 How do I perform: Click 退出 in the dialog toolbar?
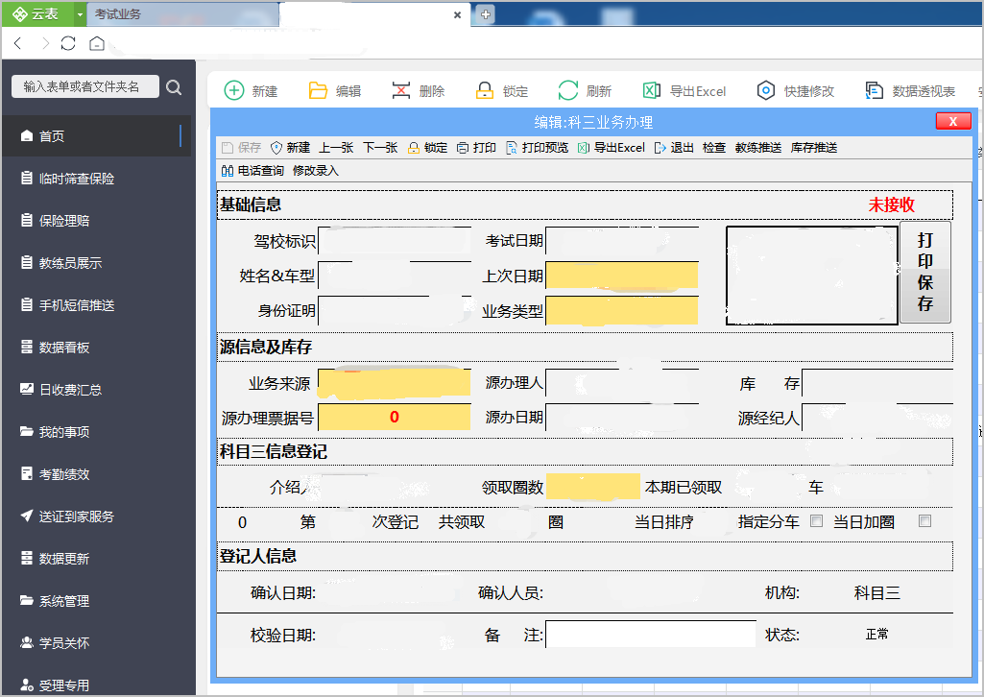click(674, 148)
